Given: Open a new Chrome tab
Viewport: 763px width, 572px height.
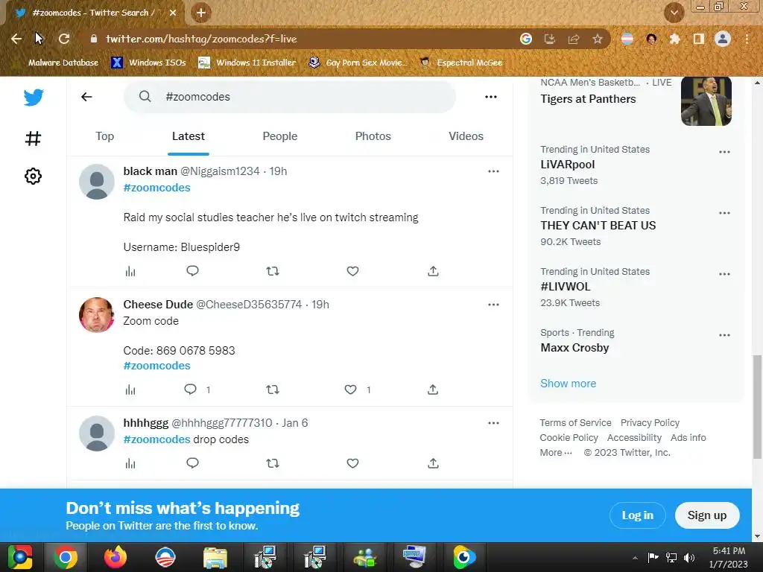Looking at the screenshot, I should point(201,13).
